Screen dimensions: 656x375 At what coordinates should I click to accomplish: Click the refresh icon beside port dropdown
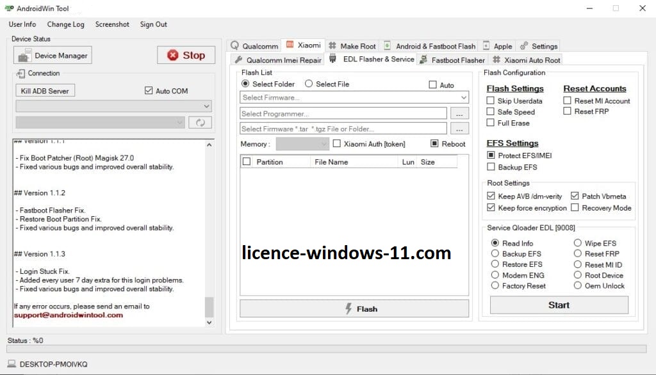200,122
